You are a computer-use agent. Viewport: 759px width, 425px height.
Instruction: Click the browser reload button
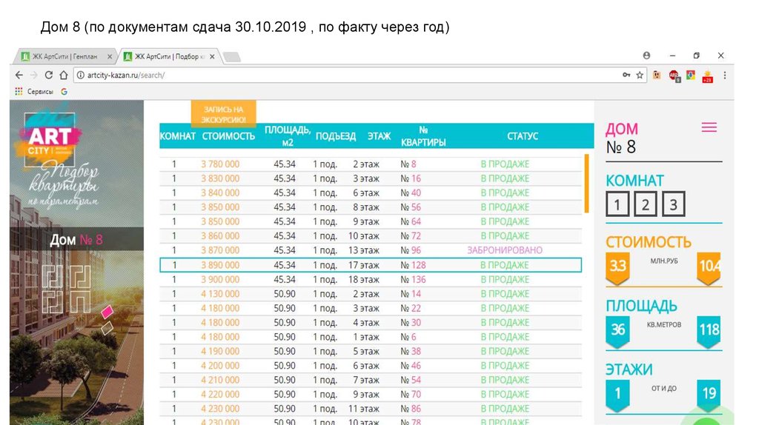pos(49,75)
